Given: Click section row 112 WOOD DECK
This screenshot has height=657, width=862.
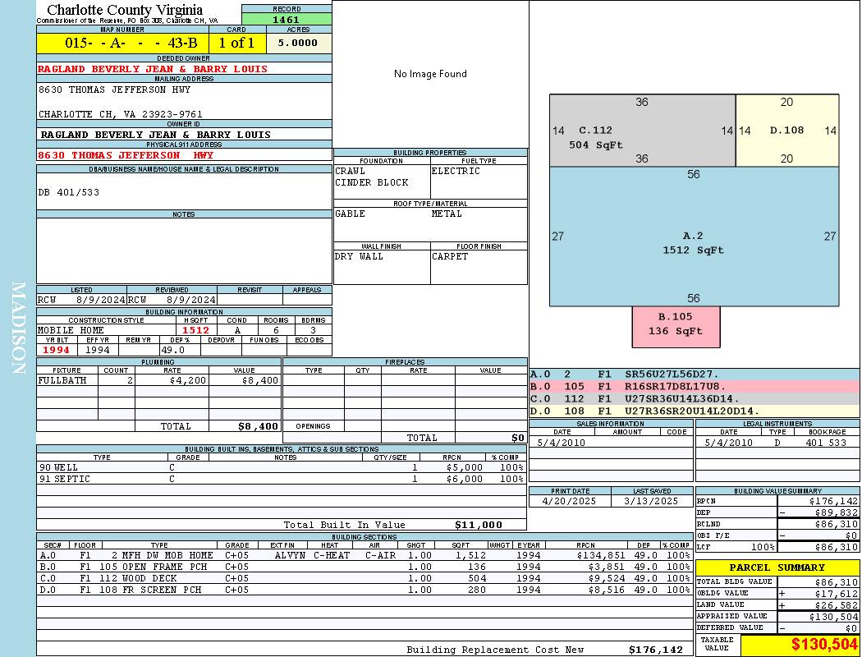Looking at the screenshot, I should coord(365,578).
